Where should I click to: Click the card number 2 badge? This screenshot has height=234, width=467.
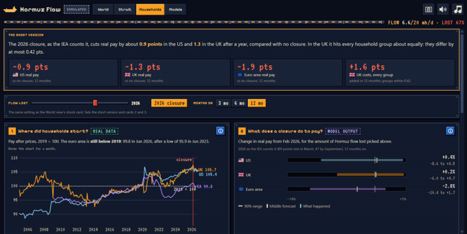242,131
